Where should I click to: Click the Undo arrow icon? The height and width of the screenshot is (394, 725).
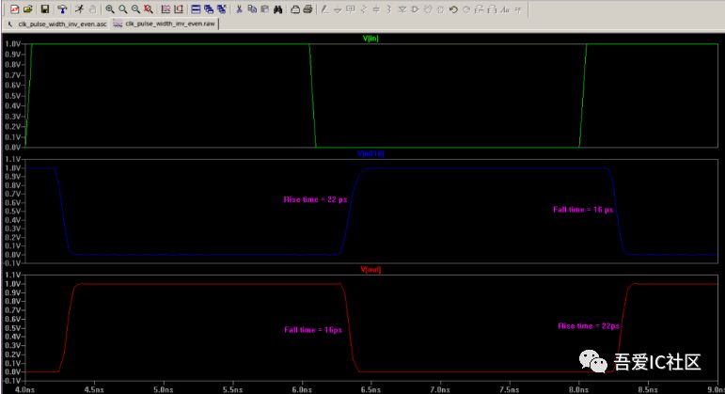(x=453, y=8)
